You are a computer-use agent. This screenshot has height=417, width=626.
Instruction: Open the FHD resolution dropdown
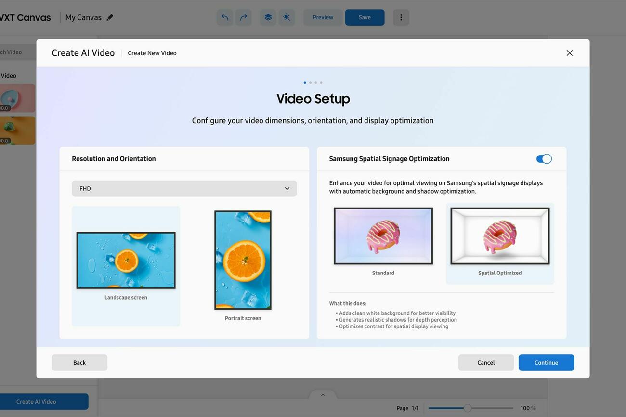coord(184,188)
